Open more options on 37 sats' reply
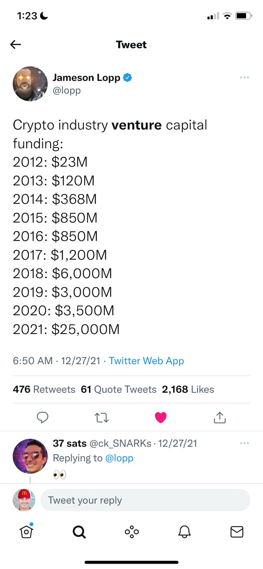The height and width of the screenshot is (569, 263). 244,443
